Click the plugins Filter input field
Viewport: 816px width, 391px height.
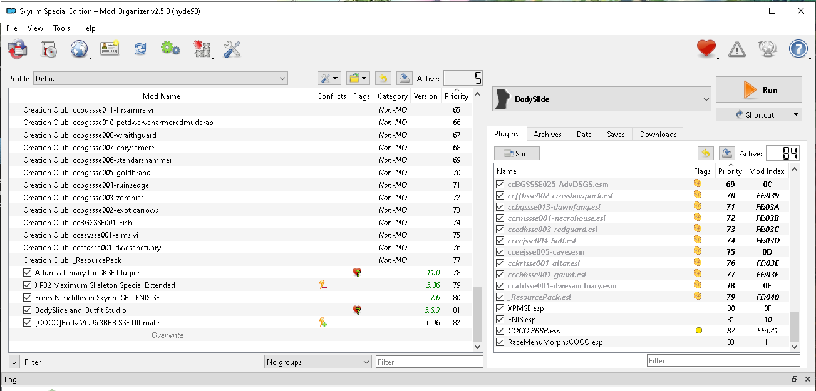[723, 360]
